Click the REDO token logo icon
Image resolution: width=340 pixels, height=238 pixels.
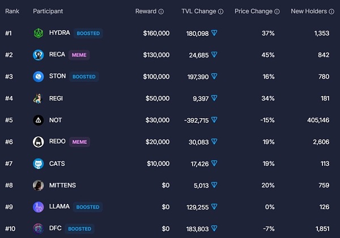coord(39,142)
